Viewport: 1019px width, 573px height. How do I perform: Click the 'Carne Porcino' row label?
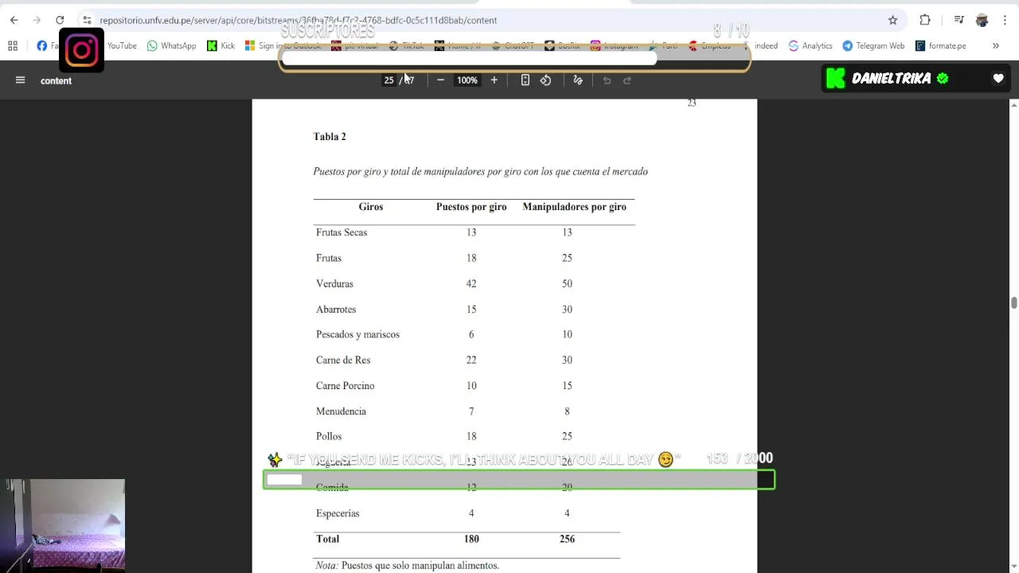[x=345, y=385]
